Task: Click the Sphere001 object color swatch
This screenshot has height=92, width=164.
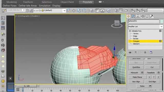Action: tap(162, 21)
